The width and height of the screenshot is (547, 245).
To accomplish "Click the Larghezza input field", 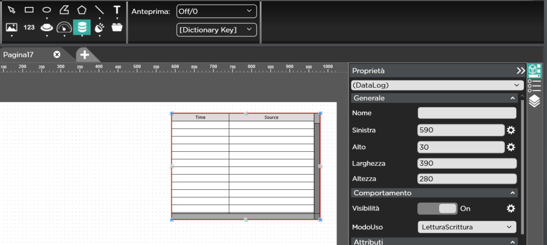I will tap(467, 163).
